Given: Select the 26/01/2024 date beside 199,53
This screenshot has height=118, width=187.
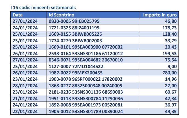Looking at the screenshot, I should tap(25, 54).
